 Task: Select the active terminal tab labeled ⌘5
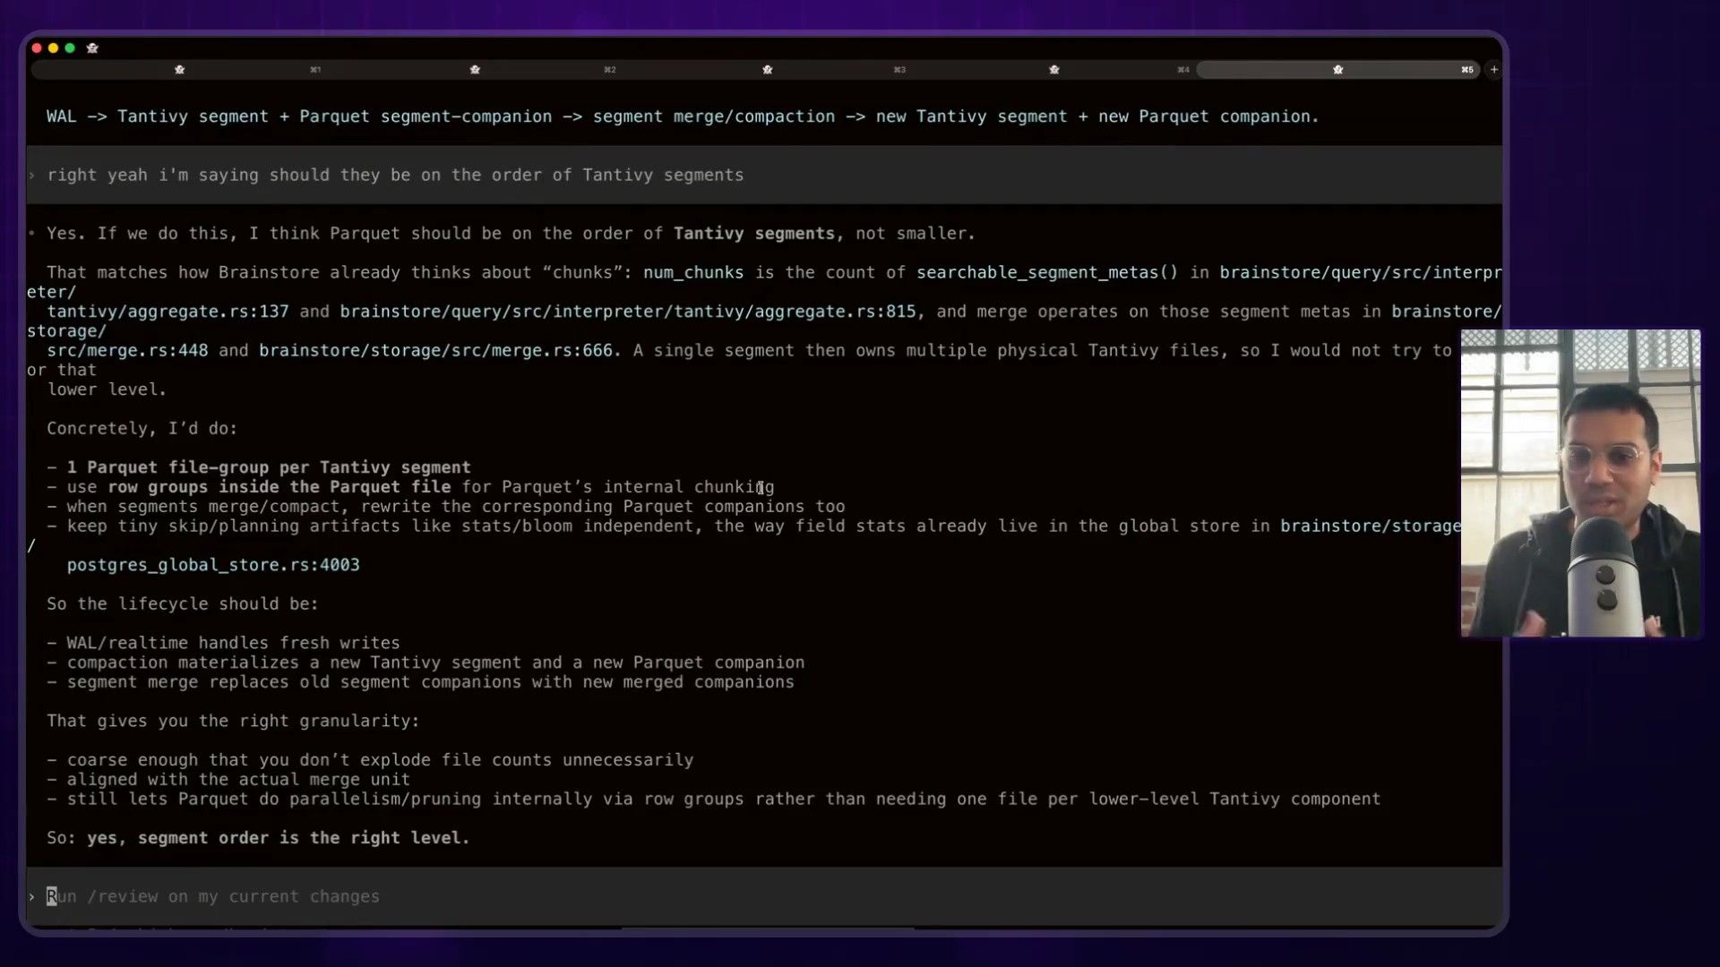point(1337,69)
